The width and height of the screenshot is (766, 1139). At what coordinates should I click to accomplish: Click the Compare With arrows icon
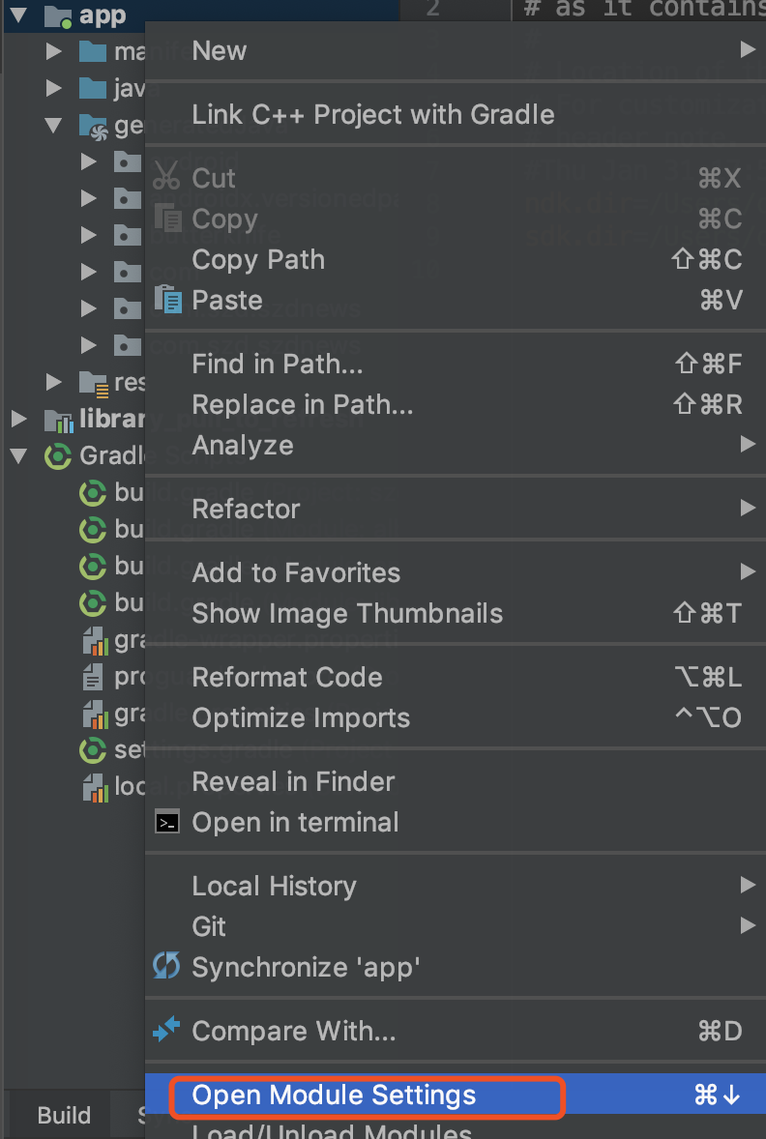coord(165,1030)
